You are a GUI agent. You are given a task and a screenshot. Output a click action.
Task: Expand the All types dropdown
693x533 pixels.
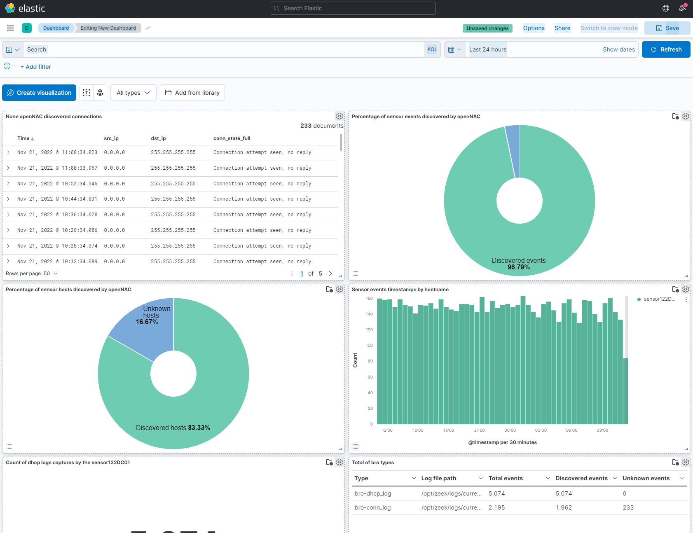click(x=133, y=93)
